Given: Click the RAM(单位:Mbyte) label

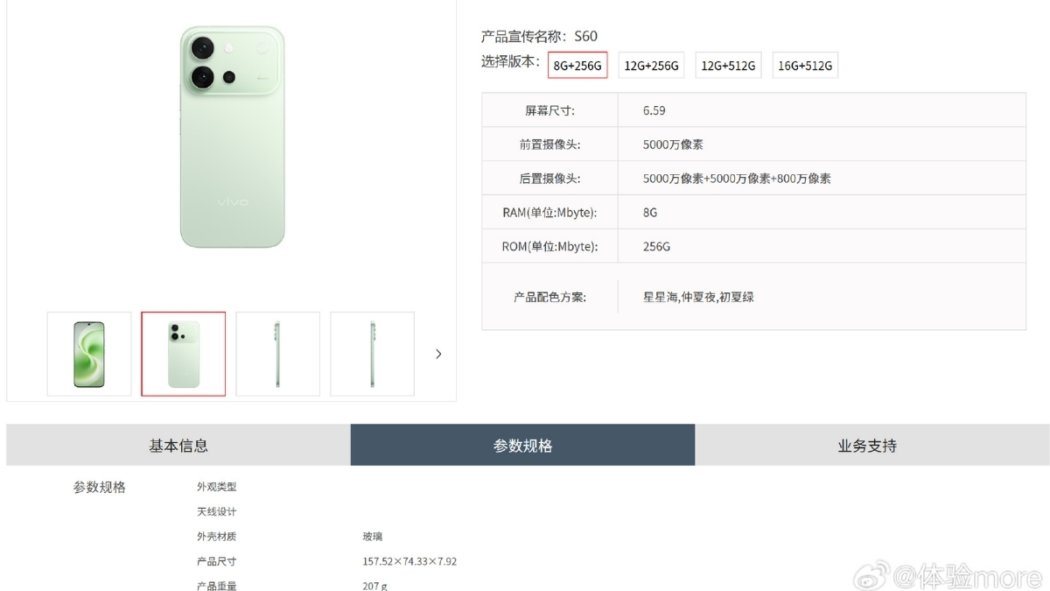Looking at the screenshot, I should (550, 213).
